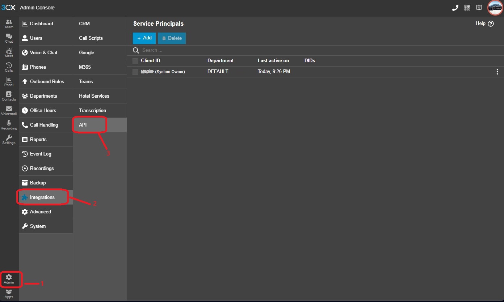Tick the System Owner row checkbox
The width and height of the screenshot is (504, 302).
tap(135, 72)
